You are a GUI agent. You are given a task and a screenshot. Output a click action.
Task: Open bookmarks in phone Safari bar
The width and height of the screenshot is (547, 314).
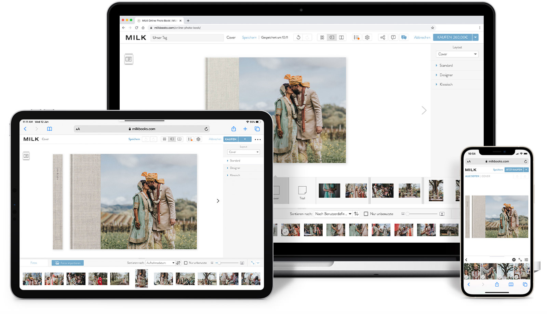point(511,284)
